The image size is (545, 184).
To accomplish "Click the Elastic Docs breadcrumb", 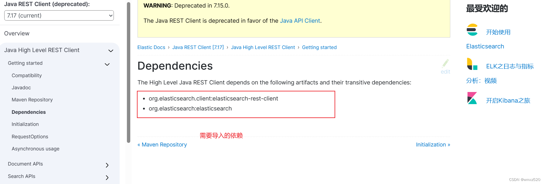I will 151,47.
